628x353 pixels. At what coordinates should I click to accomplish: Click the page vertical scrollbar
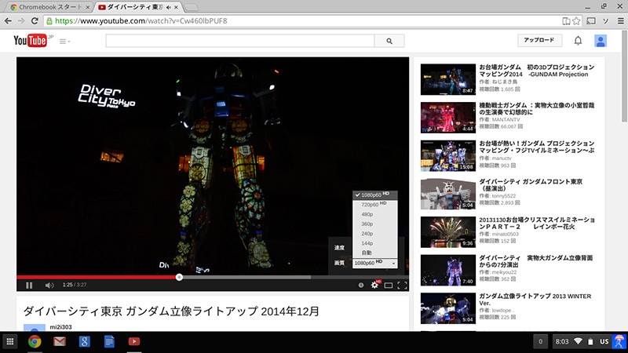point(624,76)
